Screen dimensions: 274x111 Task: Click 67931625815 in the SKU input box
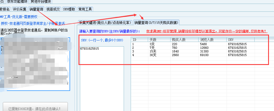coord(90,49)
